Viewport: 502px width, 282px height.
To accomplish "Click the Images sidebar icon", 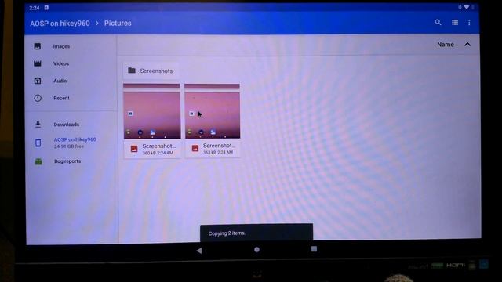I will point(38,46).
